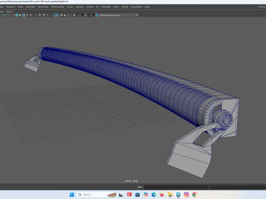Image resolution: width=266 pixels, height=199 pixels.
Task: Open the UV menu
Action: [x=98, y=7]
